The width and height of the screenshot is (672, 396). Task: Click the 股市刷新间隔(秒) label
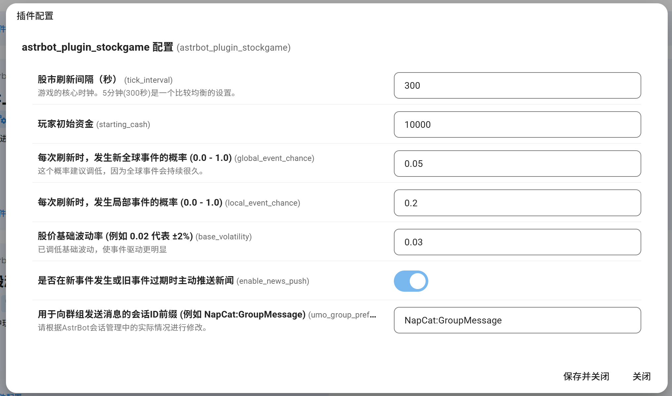(77, 79)
